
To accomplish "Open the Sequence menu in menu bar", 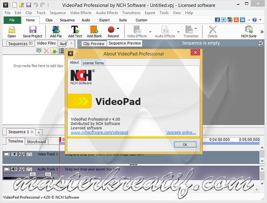I will coord(58,13).
